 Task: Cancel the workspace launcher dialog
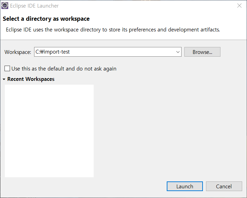[224, 186]
